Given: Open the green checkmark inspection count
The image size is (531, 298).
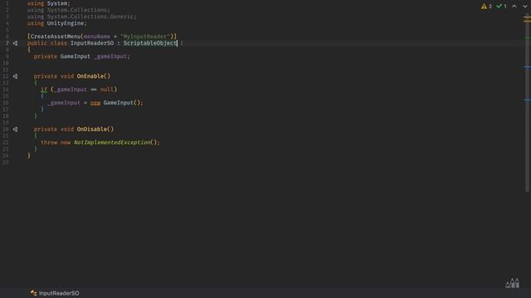Looking at the screenshot, I should (x=501, y=7).
